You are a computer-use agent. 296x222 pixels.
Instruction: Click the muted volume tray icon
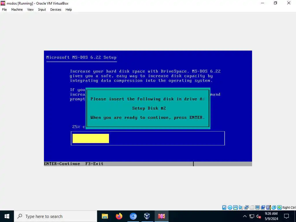coord(258,216)
